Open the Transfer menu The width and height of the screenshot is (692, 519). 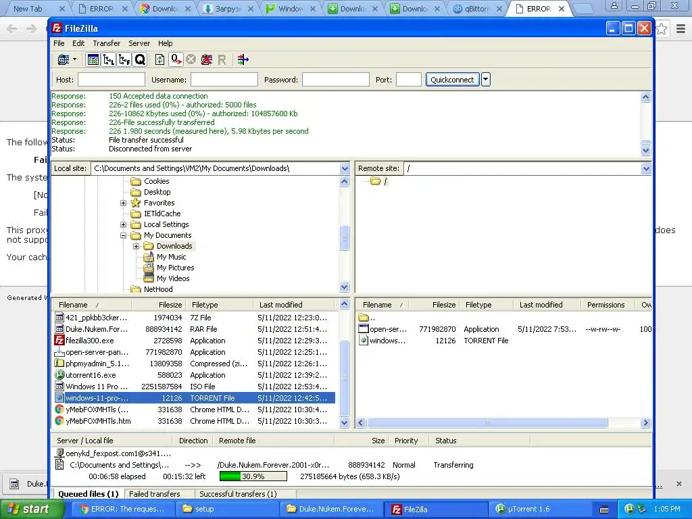point(106,43)
